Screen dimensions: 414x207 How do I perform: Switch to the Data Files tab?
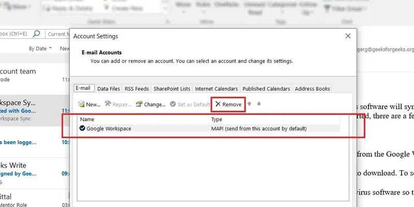coord(109,89)
